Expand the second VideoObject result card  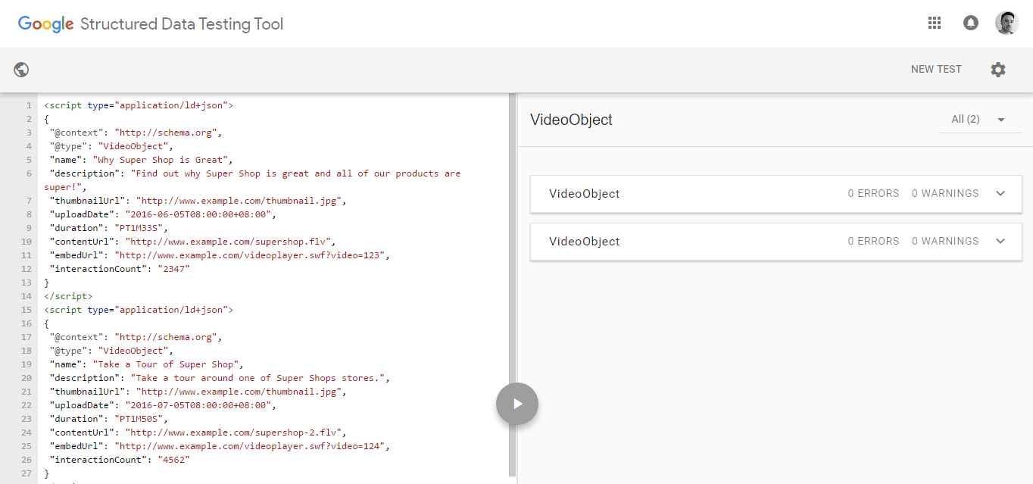1000,241
